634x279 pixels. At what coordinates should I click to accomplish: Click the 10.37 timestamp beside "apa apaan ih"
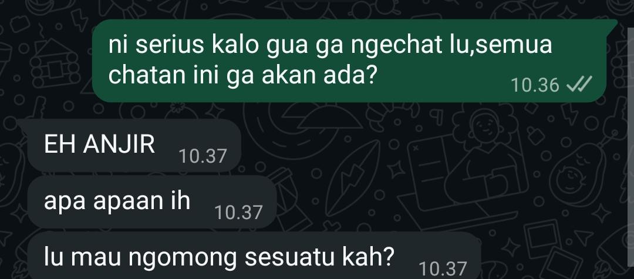pos(238,213)
